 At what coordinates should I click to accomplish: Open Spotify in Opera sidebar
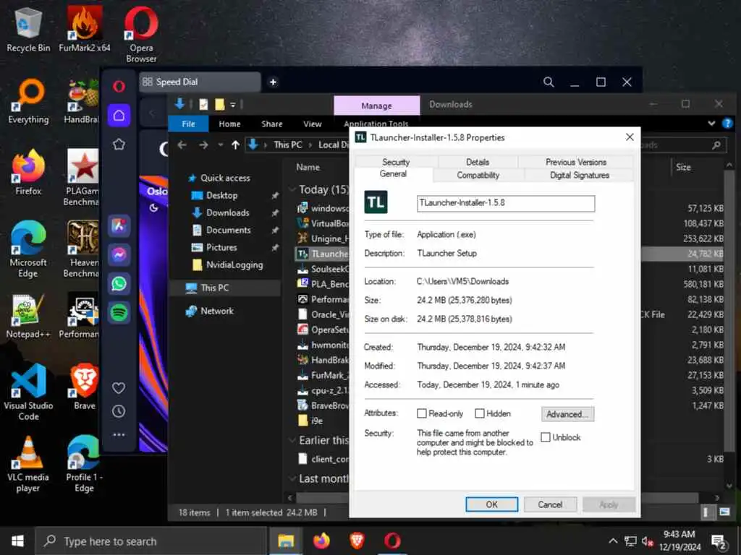pyautogui.click(x=119, y=312)
